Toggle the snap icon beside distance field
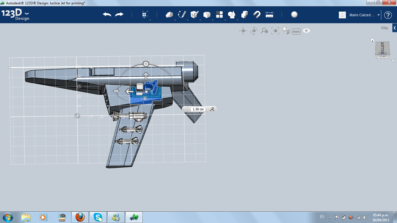This screenshot has height=223, width=397. (212, 109)
